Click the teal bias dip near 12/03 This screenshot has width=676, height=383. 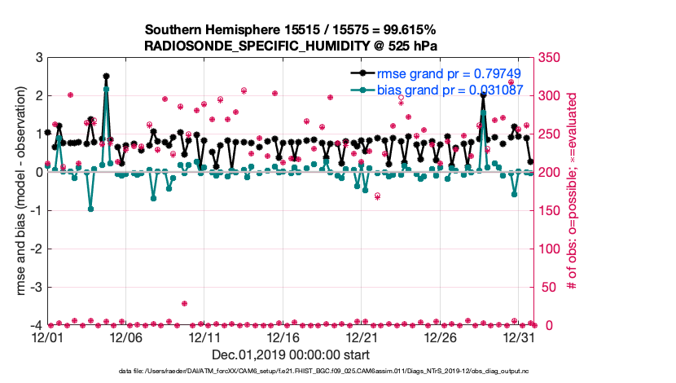(x=91, y=209)
